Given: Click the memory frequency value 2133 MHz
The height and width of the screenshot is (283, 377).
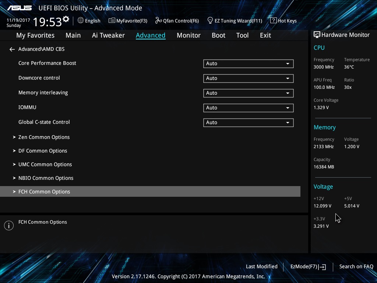Looking at the screenshot, I should click(324, 147).
